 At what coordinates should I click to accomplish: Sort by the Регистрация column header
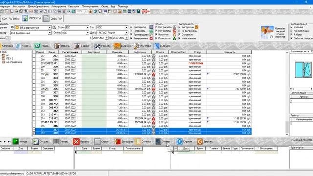pos(69,52)
